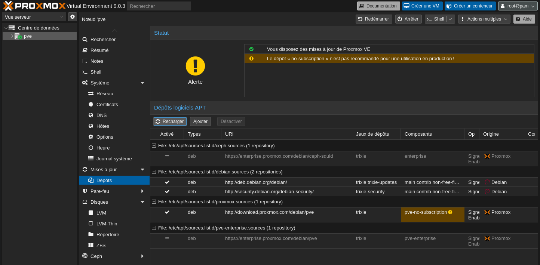Click the pve node icon in the tree

[18, 36]
